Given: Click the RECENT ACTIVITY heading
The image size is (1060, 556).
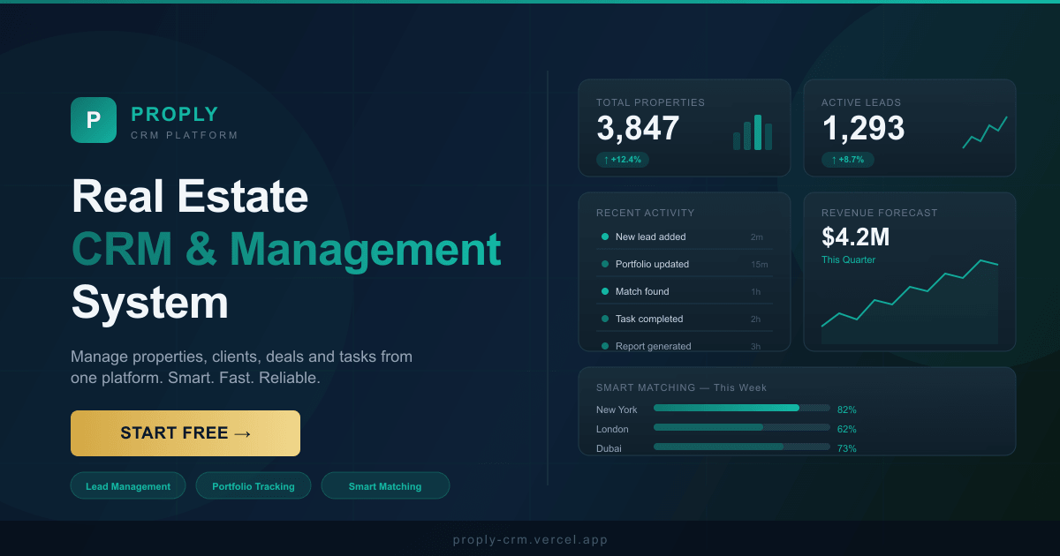Looking at the screenshot, I should click(646, 213).
